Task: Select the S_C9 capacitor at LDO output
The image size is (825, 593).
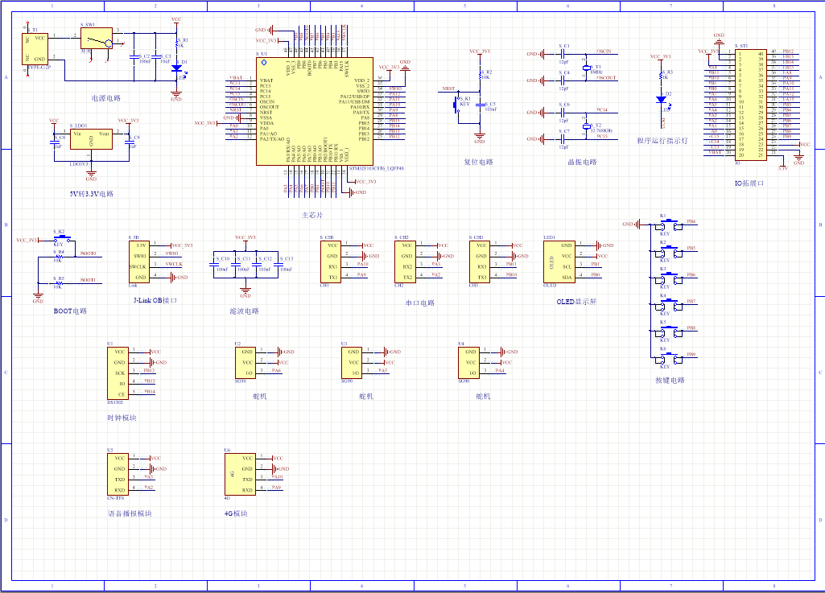Action: [129, 142]
